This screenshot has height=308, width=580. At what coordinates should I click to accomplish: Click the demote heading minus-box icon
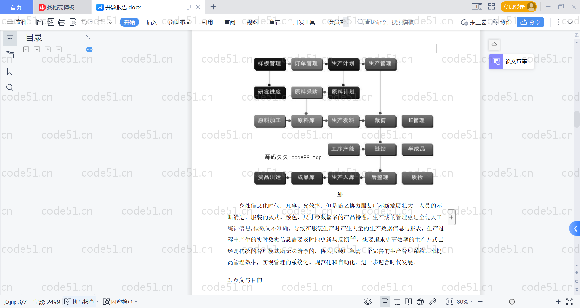point(59,49)
